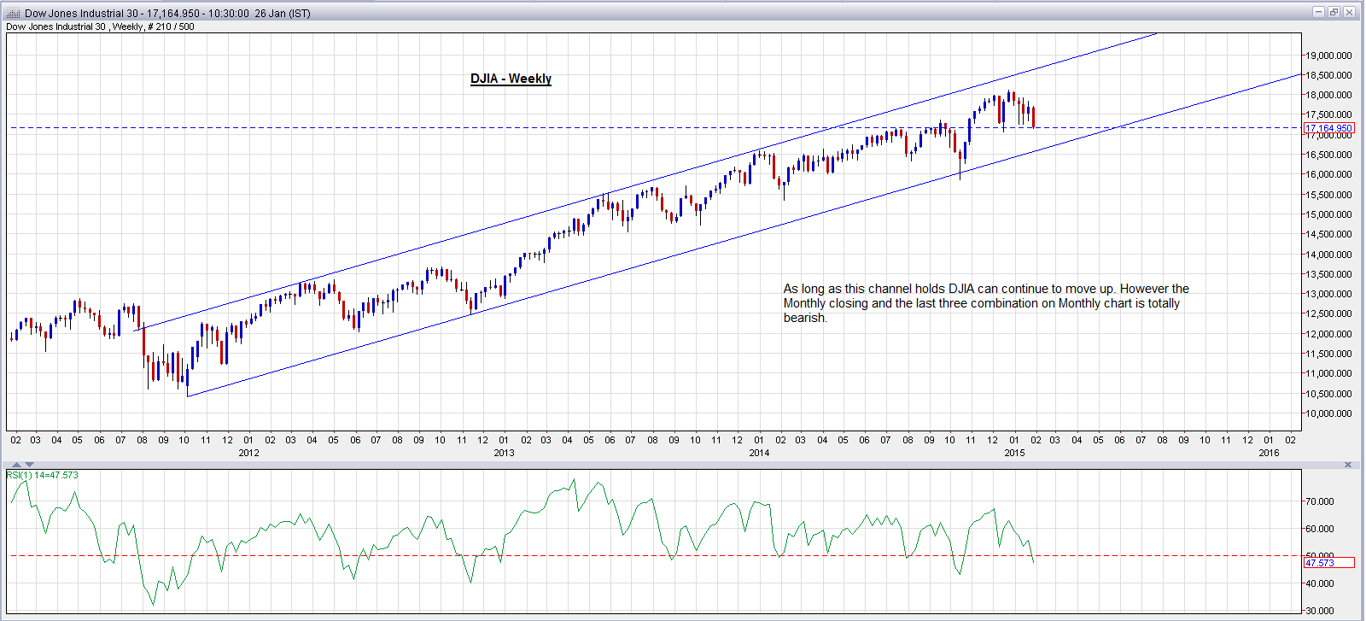Click the 2012 year label on time axis

[248, 453]
